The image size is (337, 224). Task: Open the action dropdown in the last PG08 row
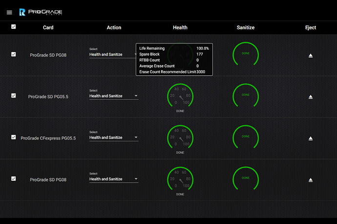tap(113, 179)
